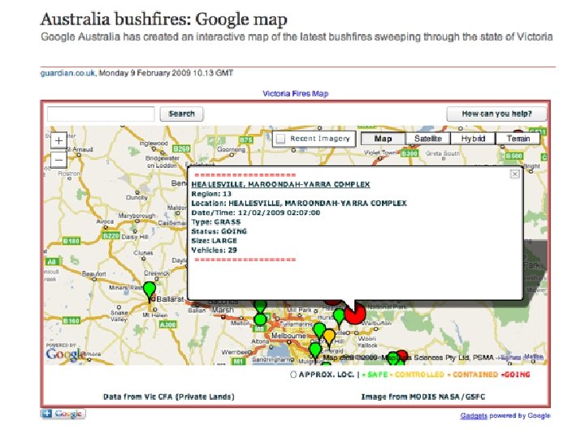Click the Melbourne label on the map
Image resolution: width=585 pixels, height=438 pixels.
(288, 336)
